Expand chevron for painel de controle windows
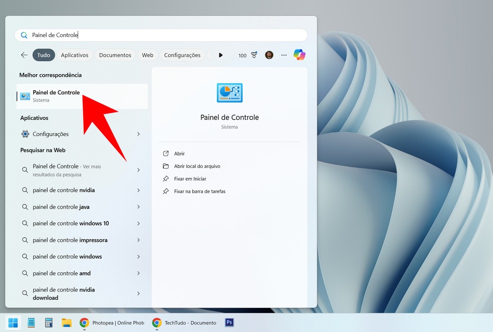 click(138, 257)
